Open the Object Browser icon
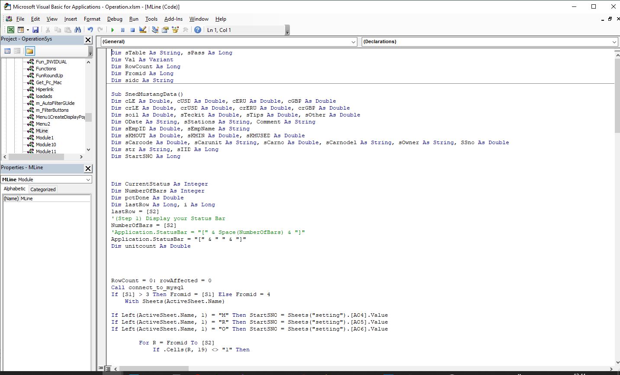This screenshot has width=620, height=375. tap(175, 30)
